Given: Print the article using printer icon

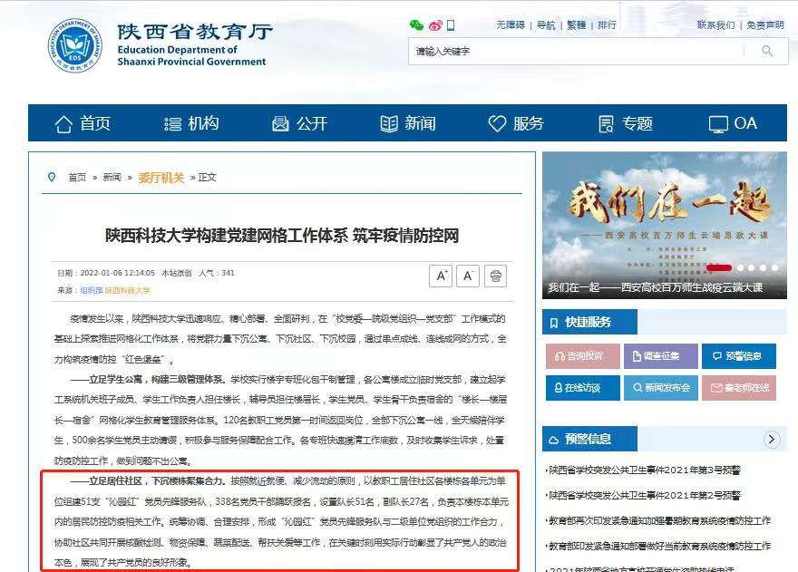Looking at the screenshot, I should [495, 276].
